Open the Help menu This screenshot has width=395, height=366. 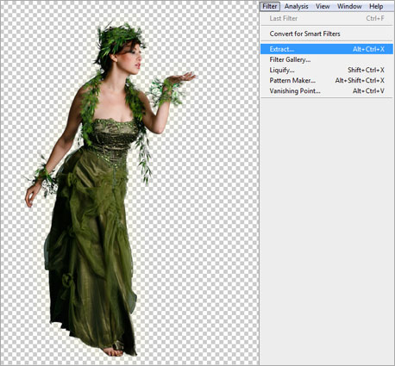pos(376,6)
